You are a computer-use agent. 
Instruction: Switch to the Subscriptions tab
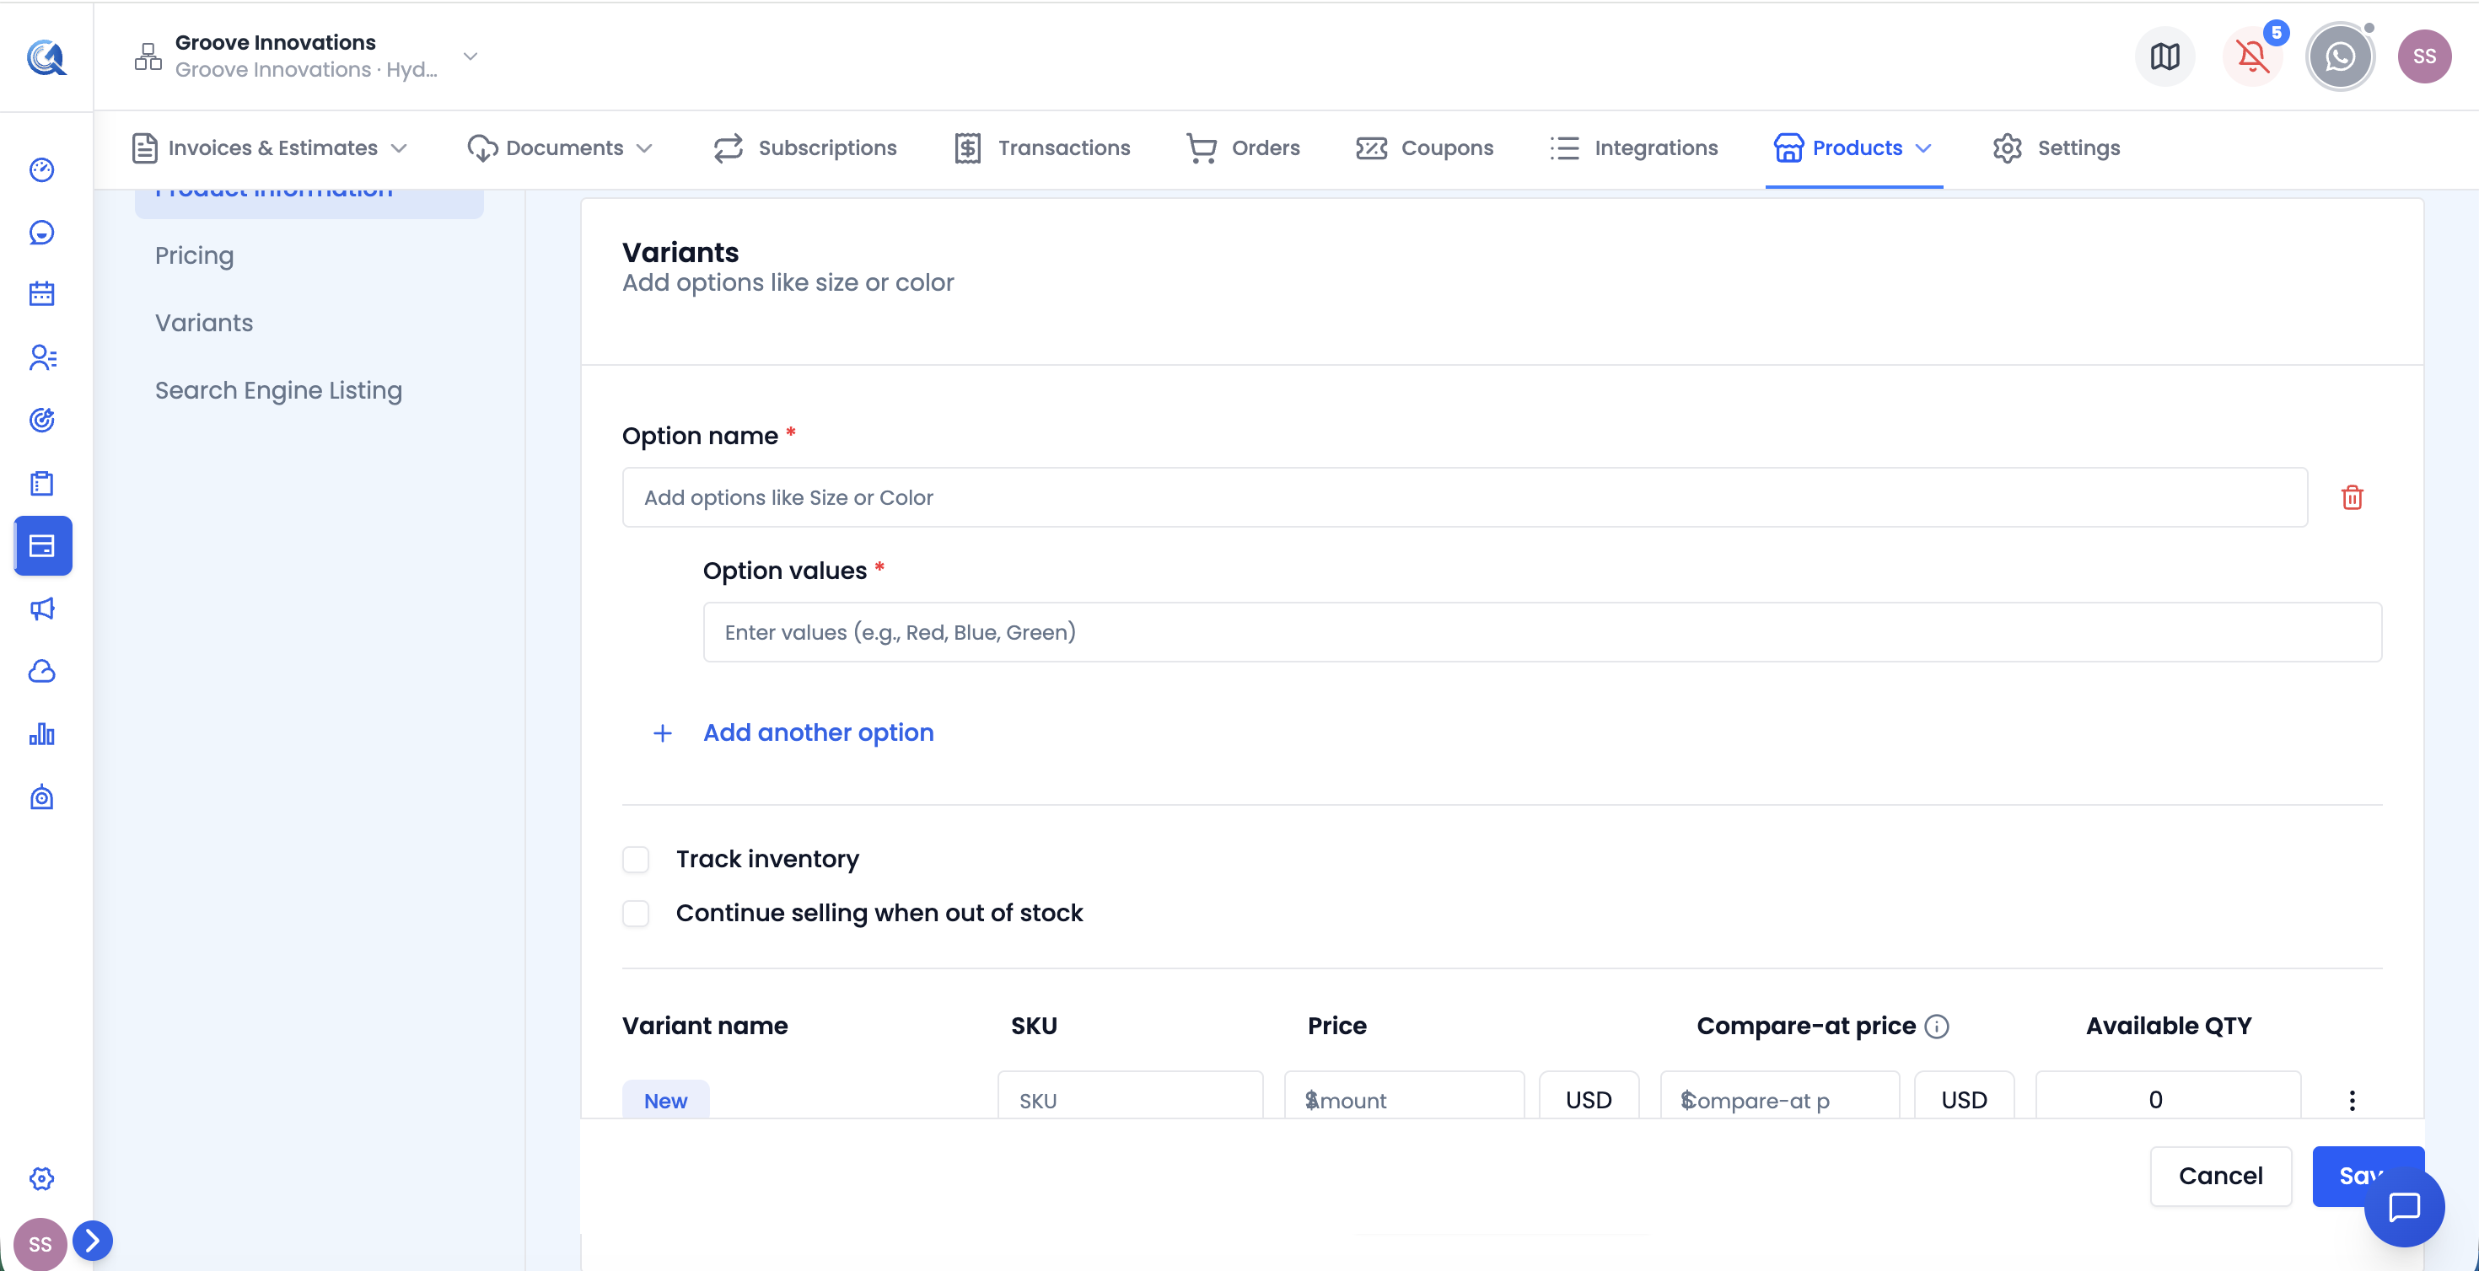(804, 148)
